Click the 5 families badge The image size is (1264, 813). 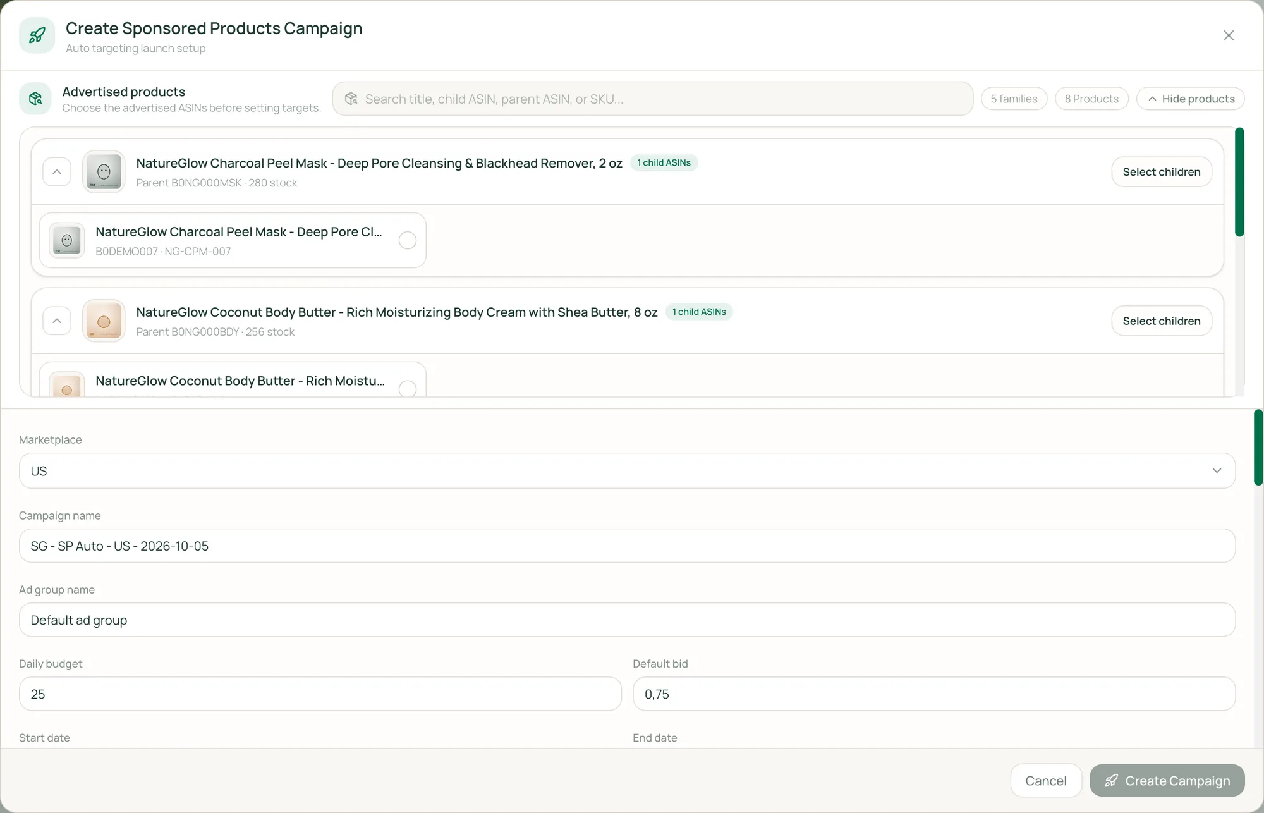click(x=1014, y=99)
